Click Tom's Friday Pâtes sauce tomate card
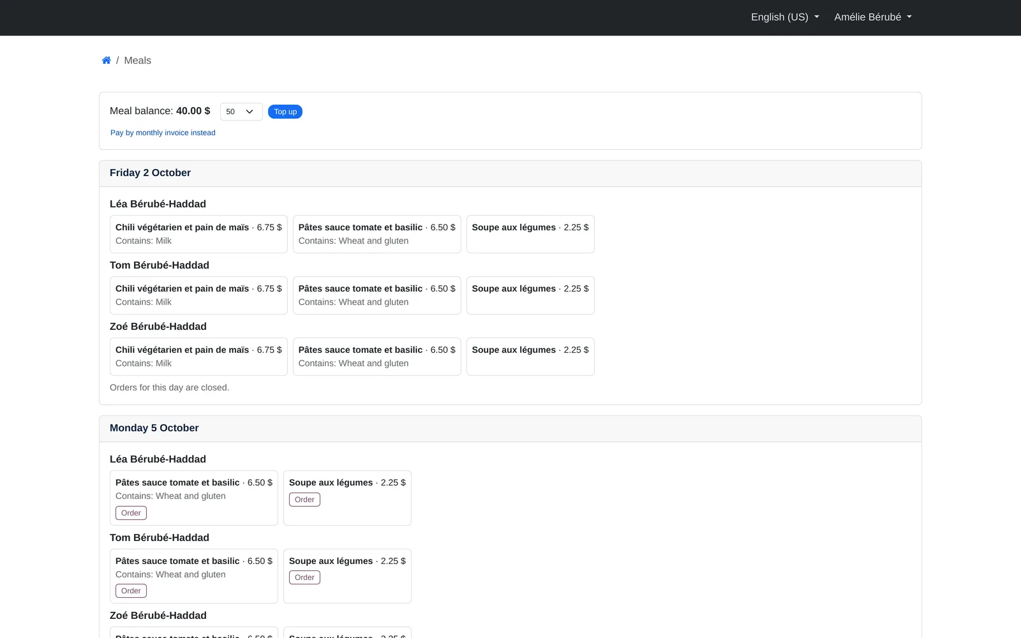This screenshot has height=638, width=1021. (376, 295)
